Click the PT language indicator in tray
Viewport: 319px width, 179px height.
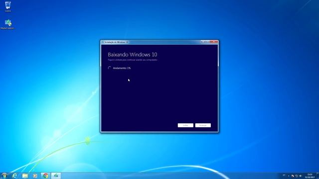click(284, 176)
